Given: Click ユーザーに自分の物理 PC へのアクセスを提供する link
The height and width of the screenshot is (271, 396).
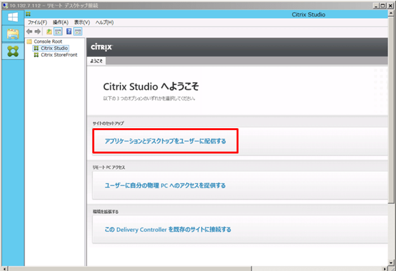Looking at the screenshot, I should pos(165,186).
